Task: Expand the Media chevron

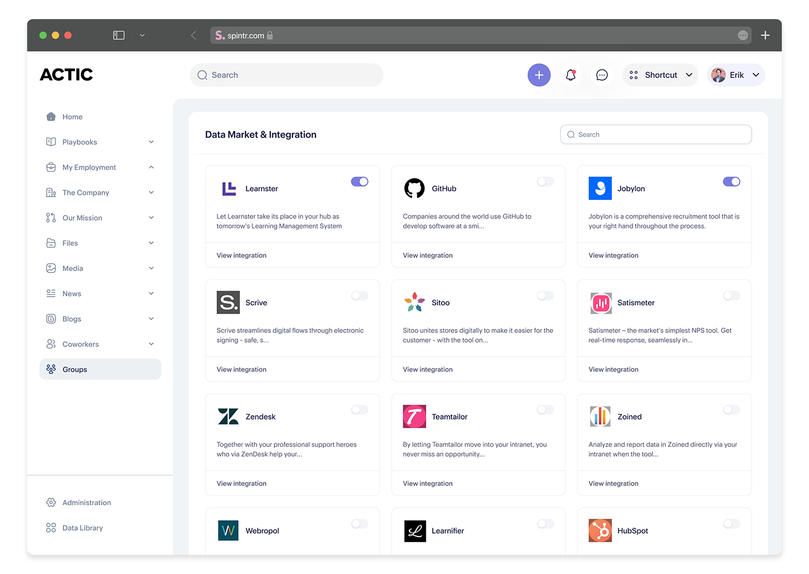Action: click(x=151, y=268)
